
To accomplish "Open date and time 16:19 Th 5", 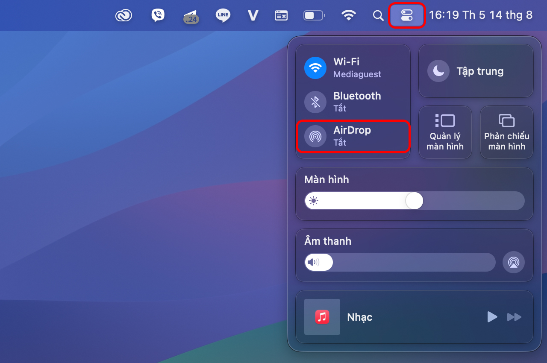I will pyautogui.click(x=481, y=15).
